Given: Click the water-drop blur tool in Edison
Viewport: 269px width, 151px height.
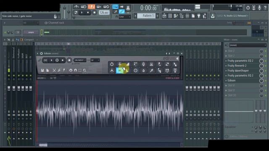Looking at the screenshot, I should [x=143, y=70].
